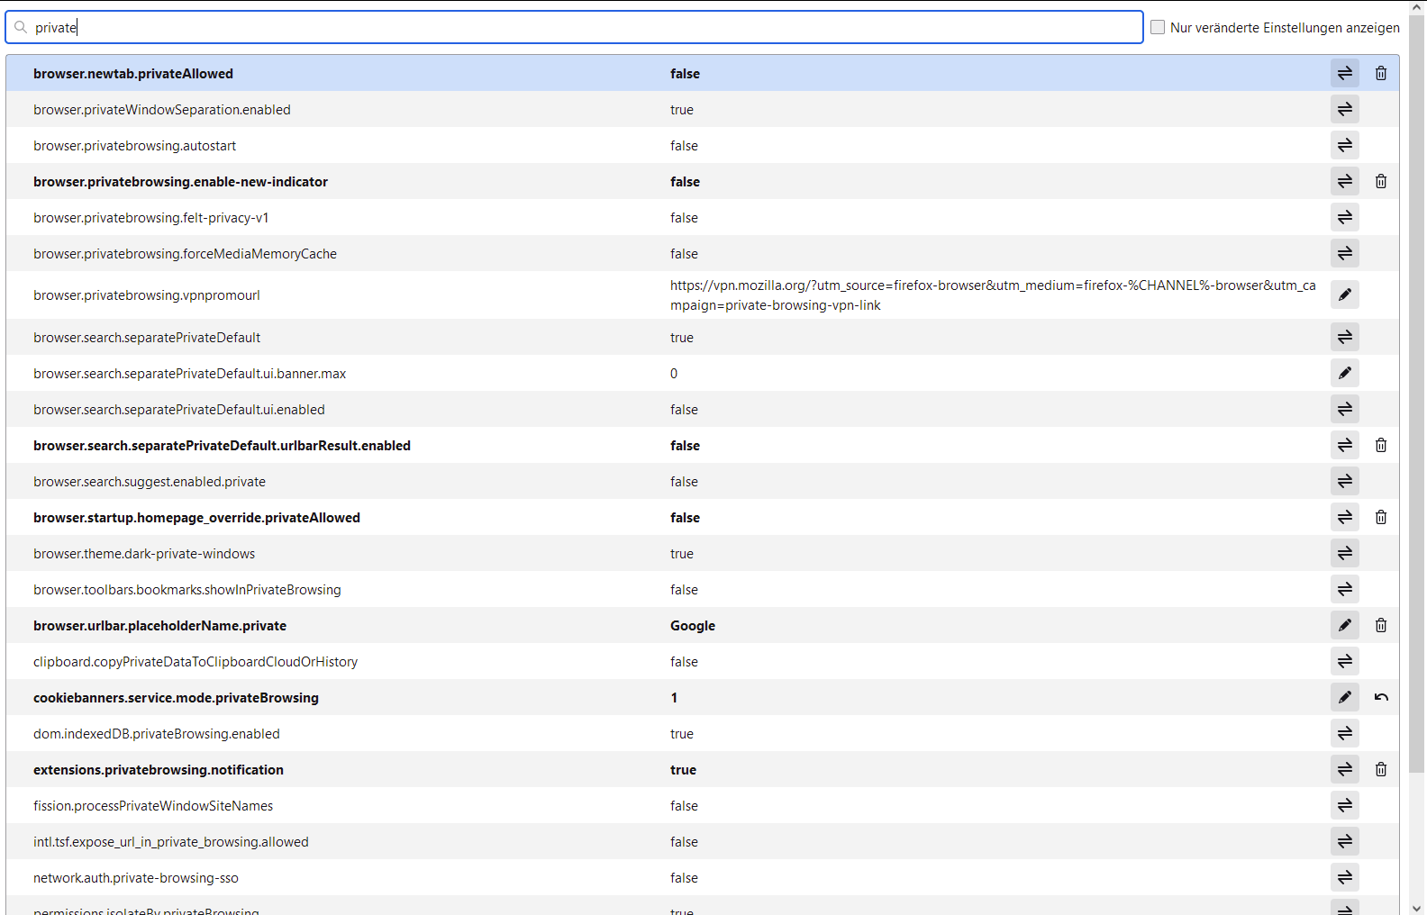The width and height of the screenshot is (1427, 915).
Task: Enable 'Nur veränderte Einstellungen anzeigen' checkbox
Action: coord(1158,27)
